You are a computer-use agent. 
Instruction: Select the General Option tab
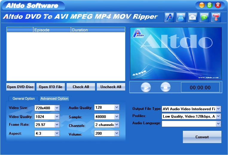24,99
